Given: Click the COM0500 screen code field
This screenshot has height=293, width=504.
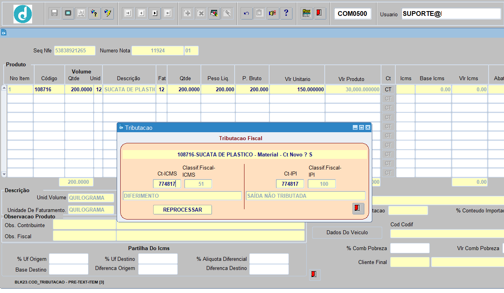Looking at the screenshot, I should [x=352, y=13].
